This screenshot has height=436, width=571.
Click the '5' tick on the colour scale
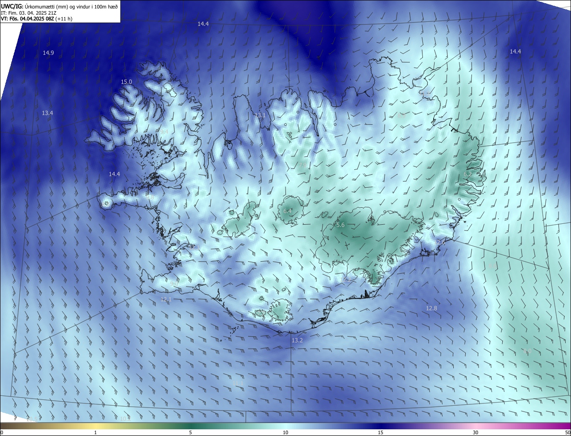point(190,432)
